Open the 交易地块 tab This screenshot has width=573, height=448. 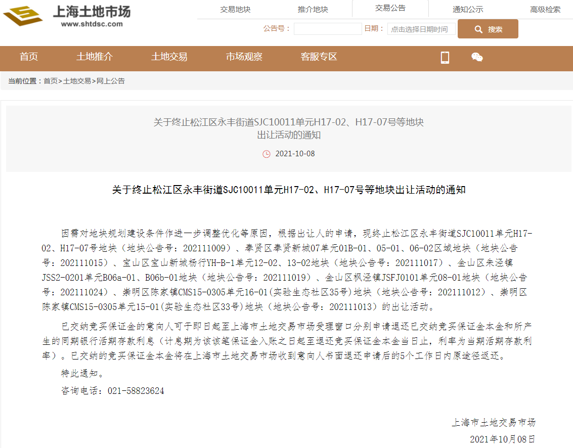(x=235, y=9)
